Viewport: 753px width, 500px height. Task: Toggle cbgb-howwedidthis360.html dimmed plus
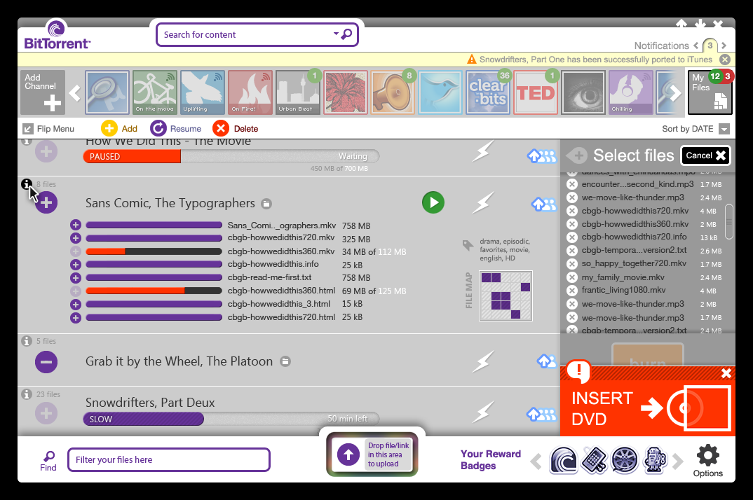[76, 291]
